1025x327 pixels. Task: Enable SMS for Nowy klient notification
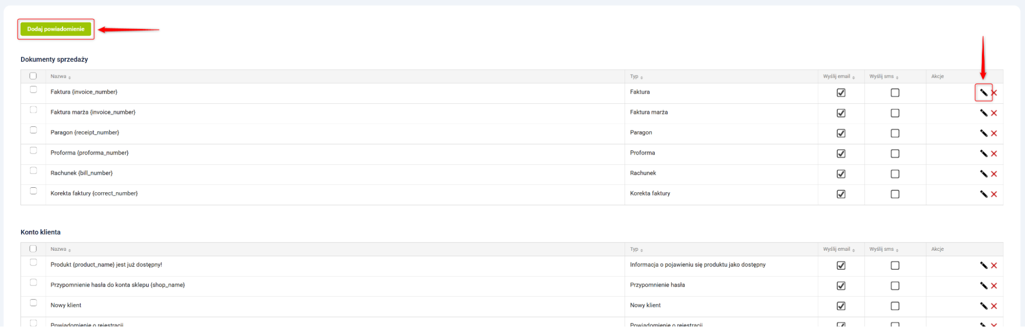pyautogui.click(x=895, y=306)
